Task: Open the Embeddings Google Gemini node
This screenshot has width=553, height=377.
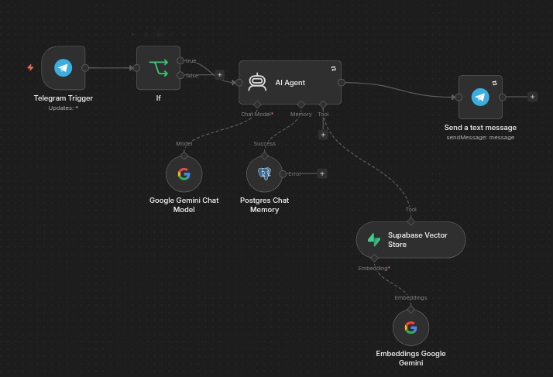Action: coord(410,327)
